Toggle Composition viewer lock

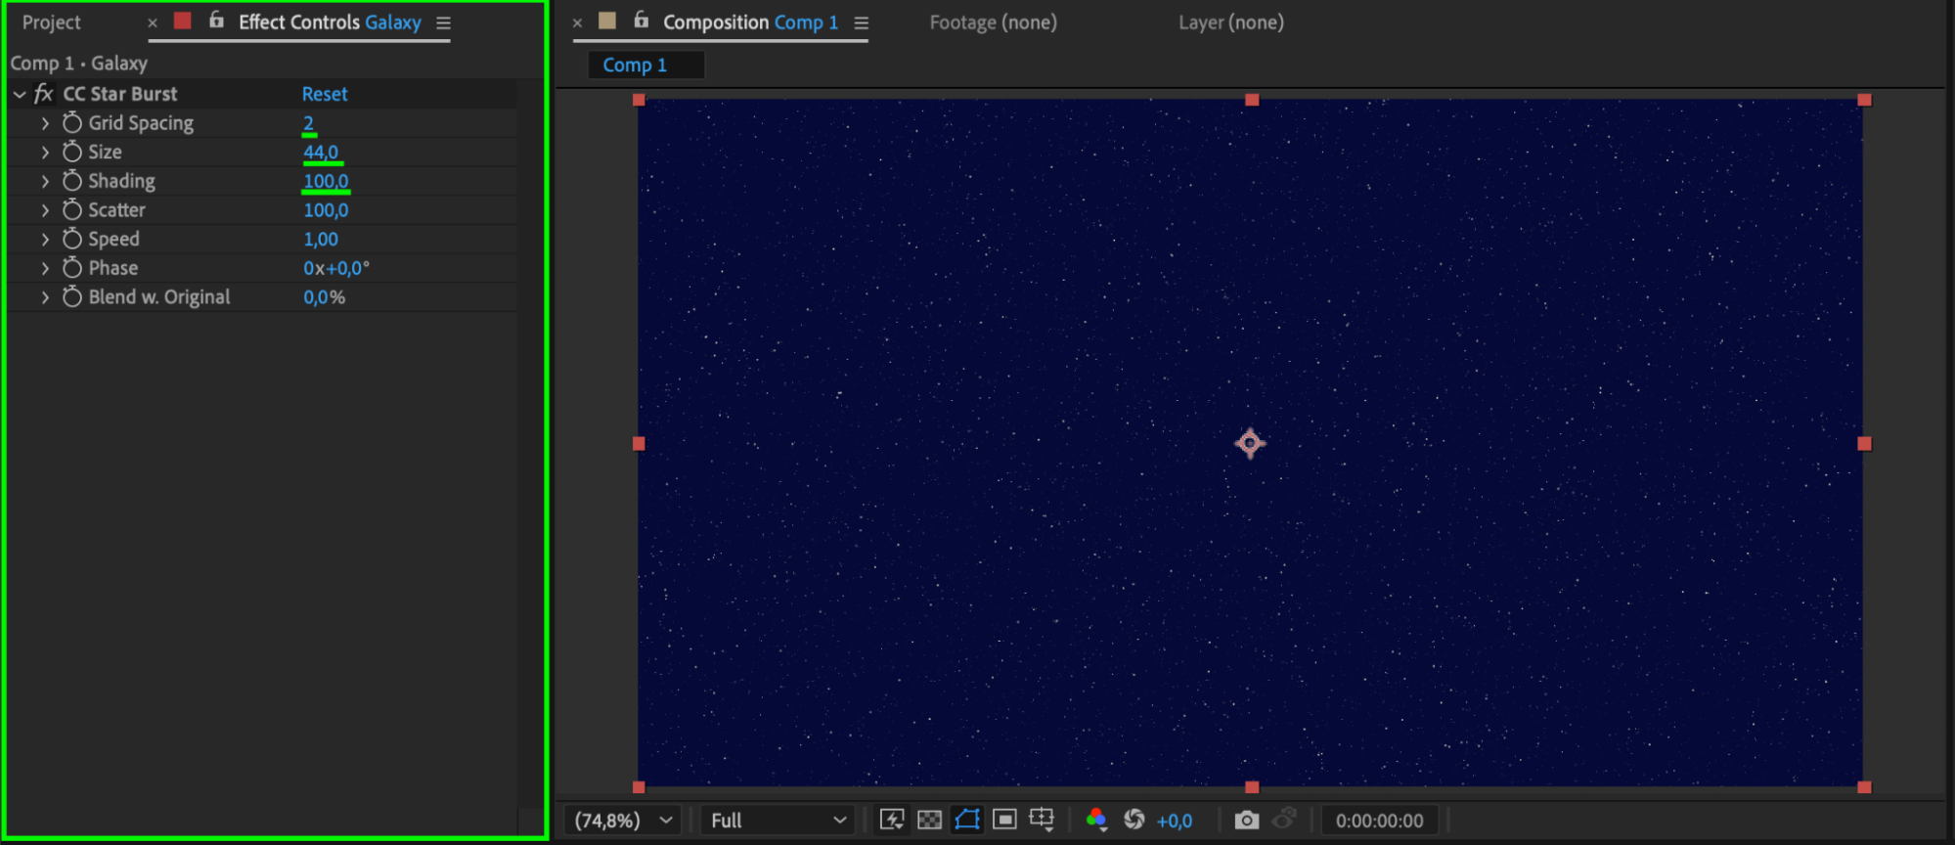[641, 21]
